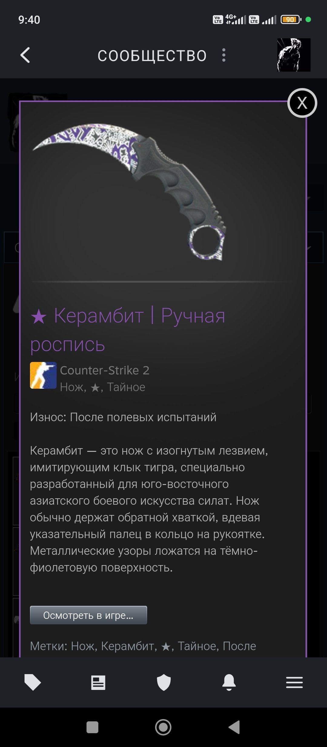
Task: Tap the Android recent apps square
Action: tap(92, 727)
